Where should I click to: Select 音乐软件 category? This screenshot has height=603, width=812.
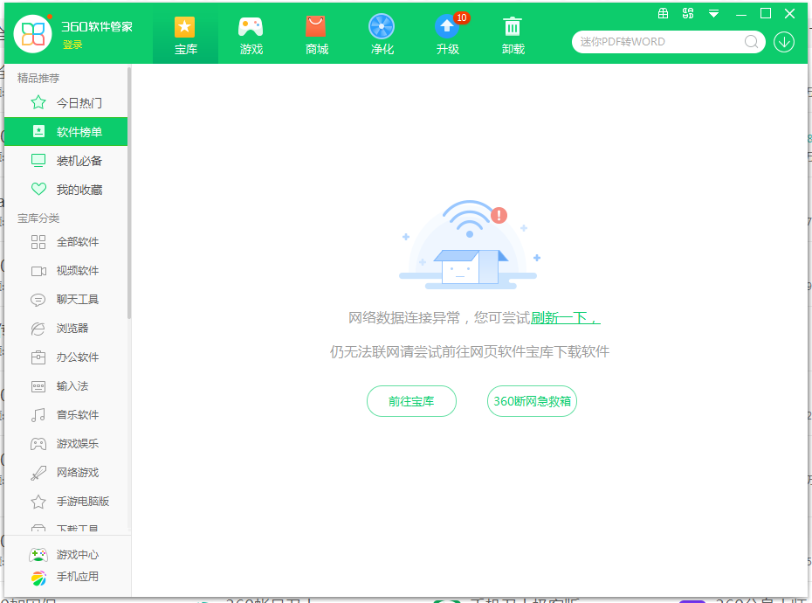[x=65, y=415]
